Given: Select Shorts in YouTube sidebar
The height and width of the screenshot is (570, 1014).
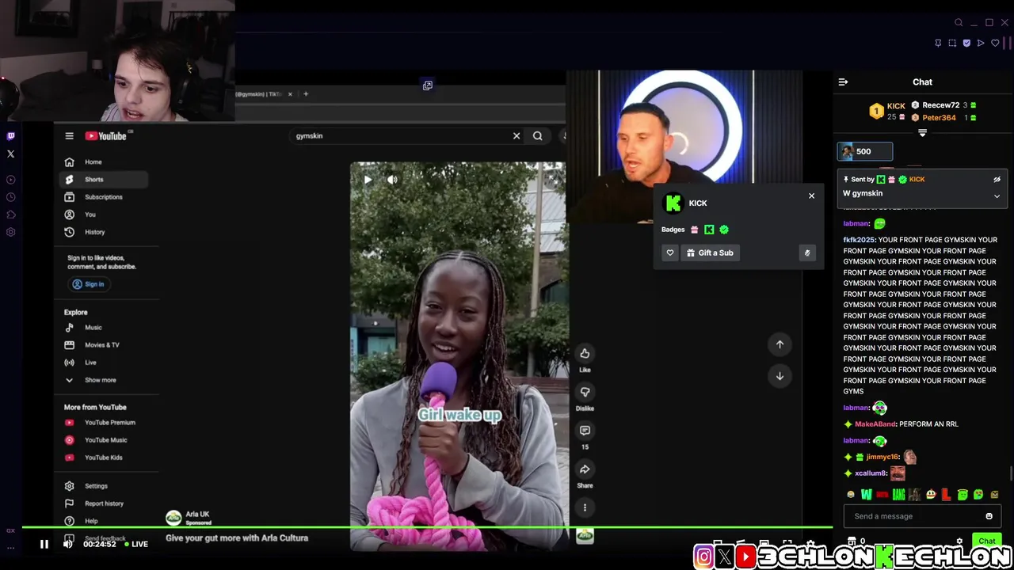Looking at the screenshot, I should click(x=105, y=180).
